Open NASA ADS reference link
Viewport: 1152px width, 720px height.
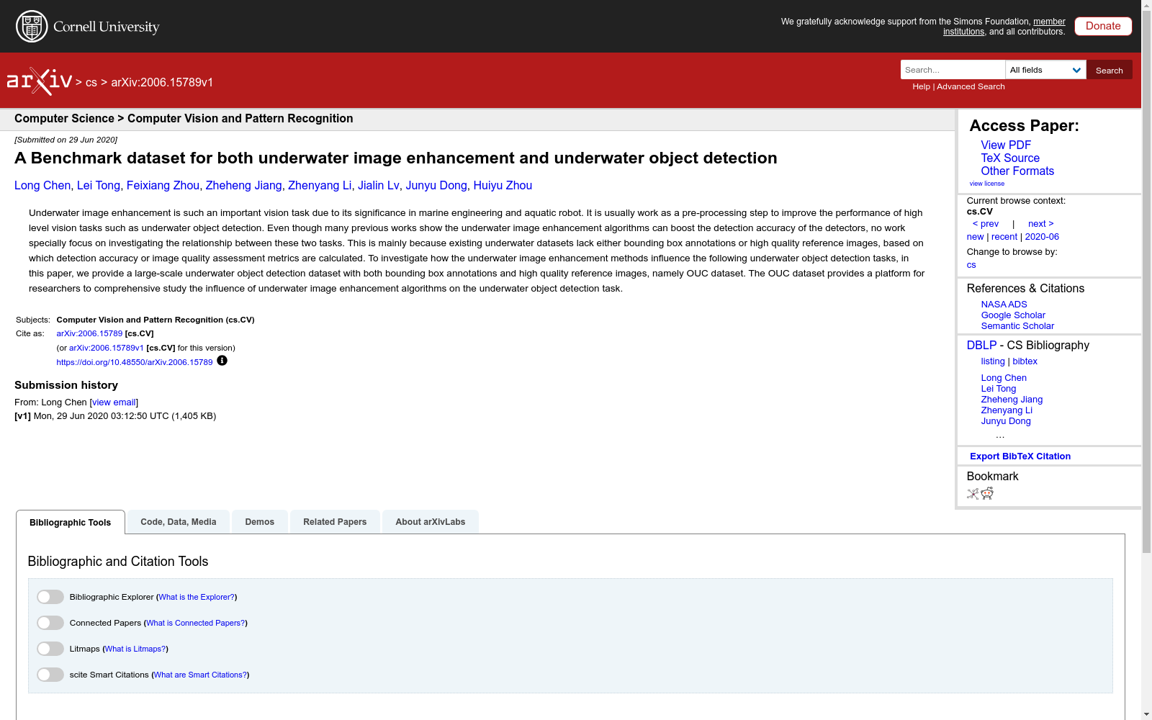(1004, 305)
